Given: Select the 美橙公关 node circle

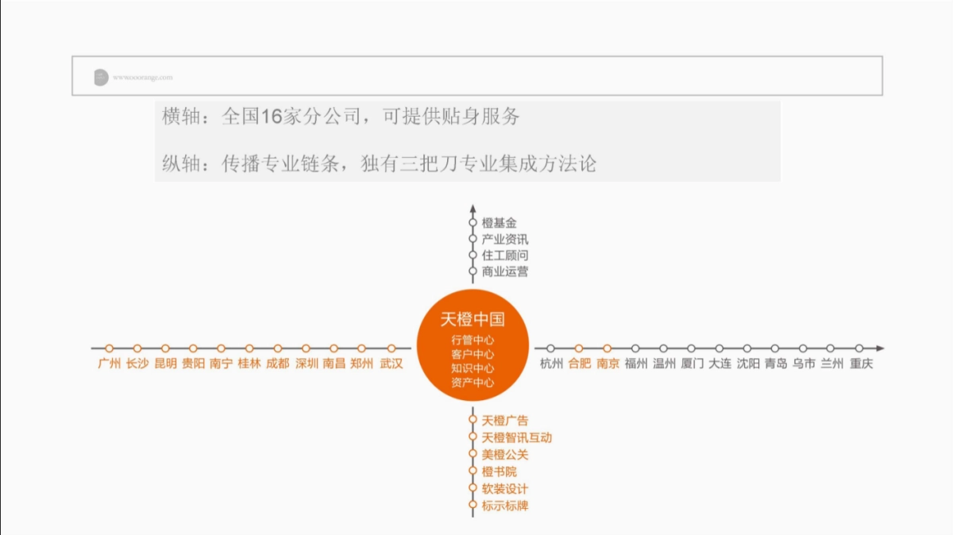Looking at the screenshot, I should 473,454.
